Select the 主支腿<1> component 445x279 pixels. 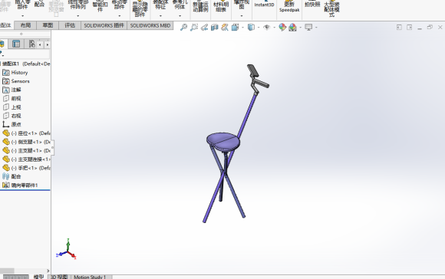tap(26, 150)
